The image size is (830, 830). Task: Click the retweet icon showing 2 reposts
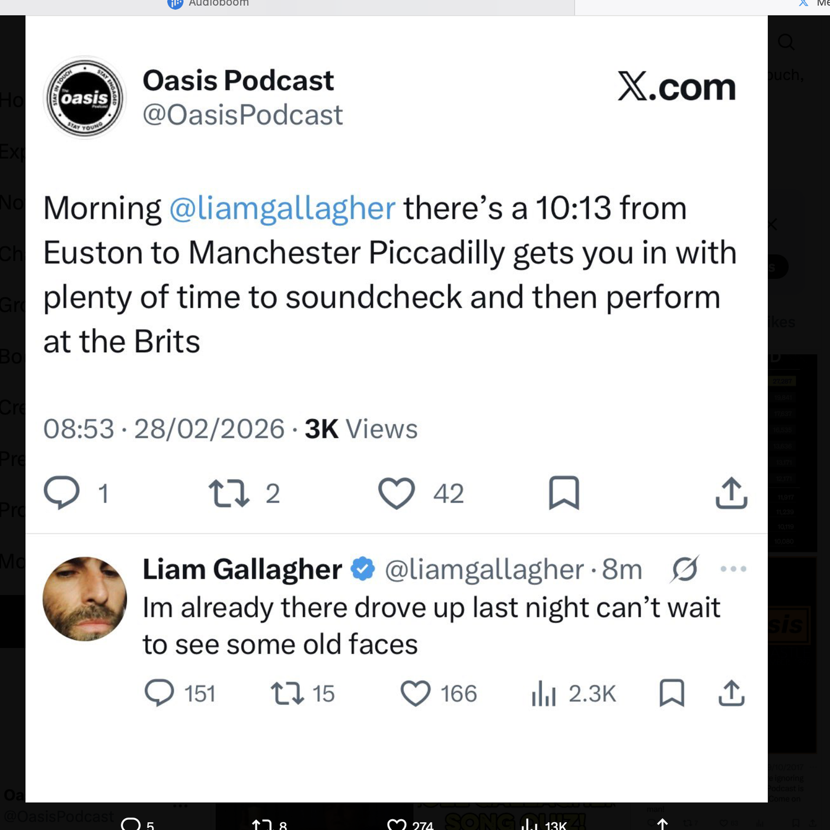(x=229, y=493)
